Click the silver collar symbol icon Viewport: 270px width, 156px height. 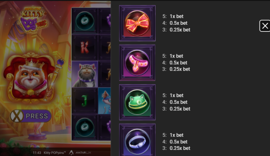pos(137,140)
